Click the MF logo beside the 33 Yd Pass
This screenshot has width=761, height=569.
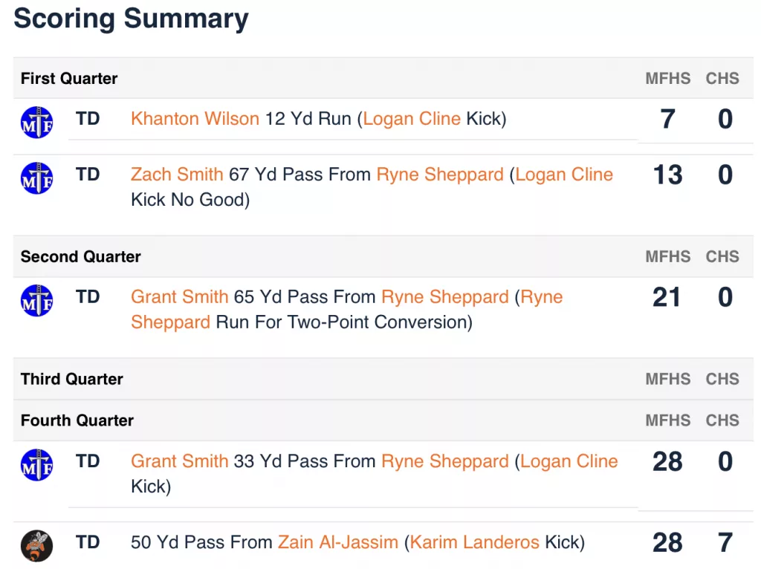37,465
